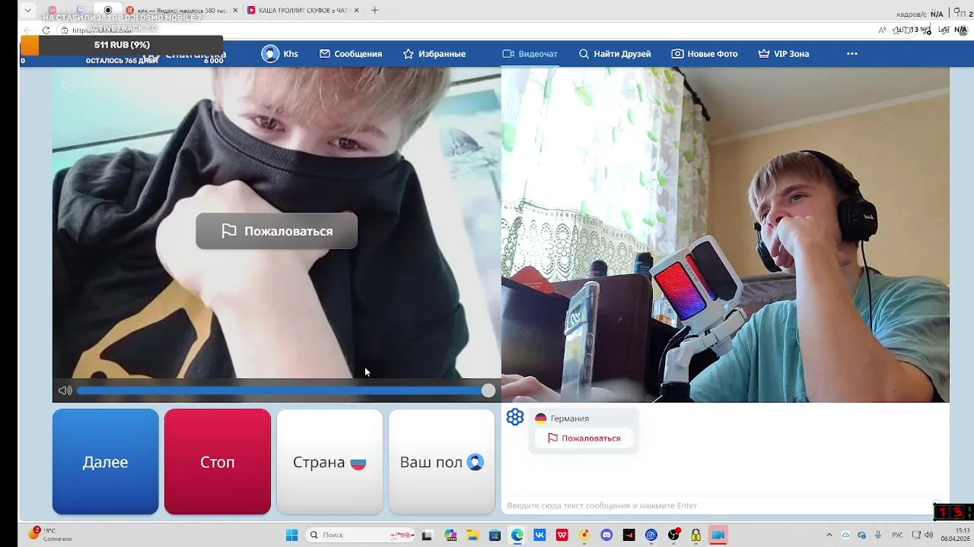Open WPS Office from the taskbar
Viewport: 974px width, 547px height.
coord(562,535)
